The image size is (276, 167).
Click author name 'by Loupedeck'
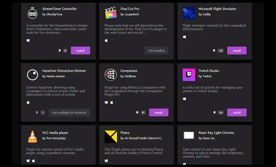130,14
